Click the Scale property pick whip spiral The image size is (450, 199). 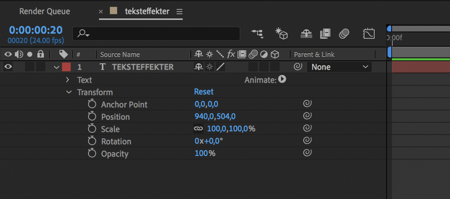(307, 128)
